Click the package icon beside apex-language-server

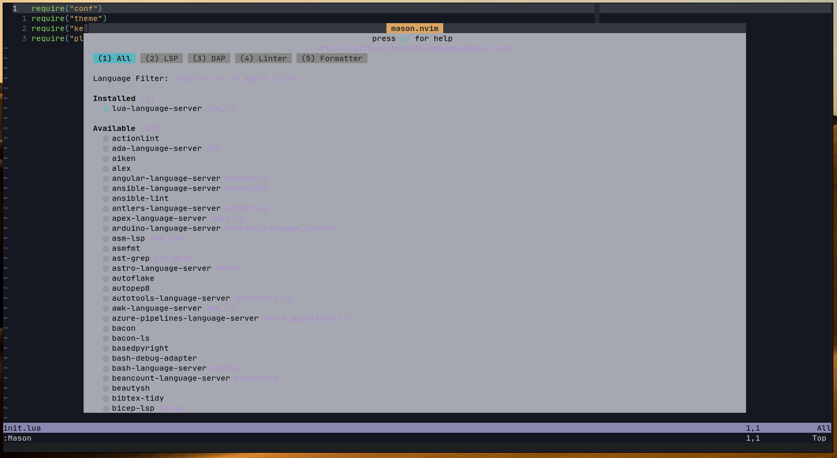[106, 219]
